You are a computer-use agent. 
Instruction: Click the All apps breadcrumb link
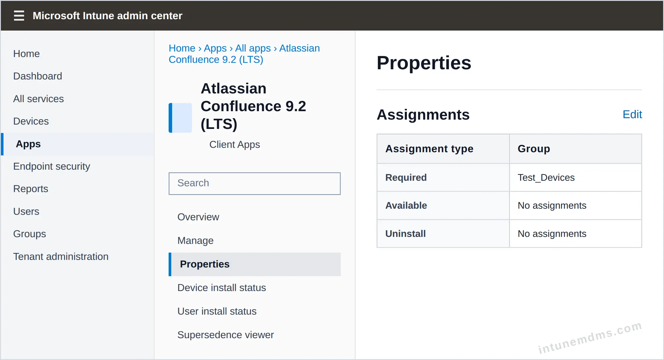(253, 48)
